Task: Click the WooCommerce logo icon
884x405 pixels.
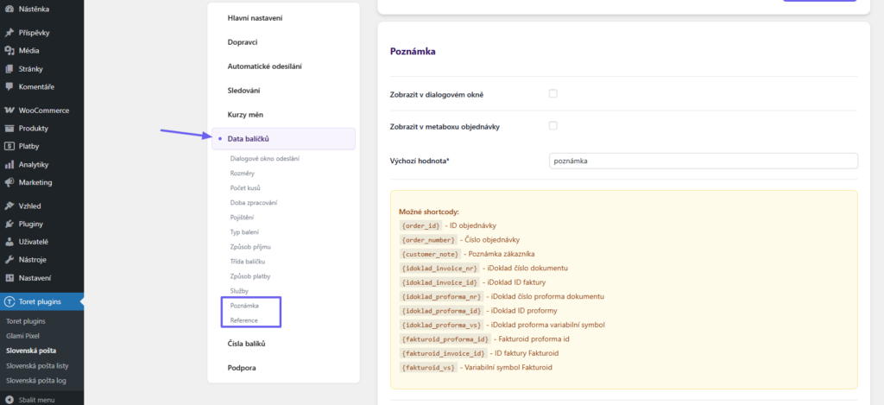Action: pos(9,111)
